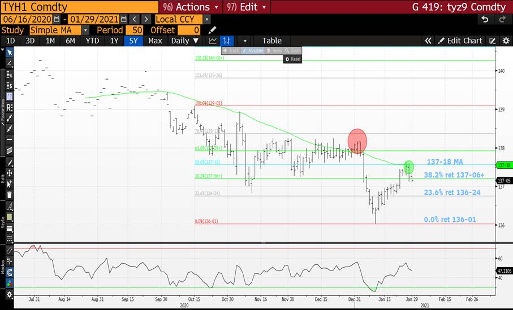Select the 1M range tab
Image resolution: width=513 pixels, height=310 pixels.
(x=50, y=41)
